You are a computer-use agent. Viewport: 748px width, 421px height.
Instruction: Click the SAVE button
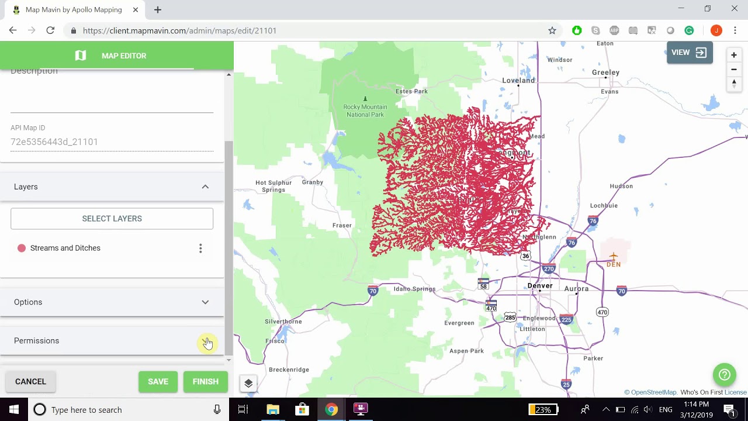(x=158, y=382)
